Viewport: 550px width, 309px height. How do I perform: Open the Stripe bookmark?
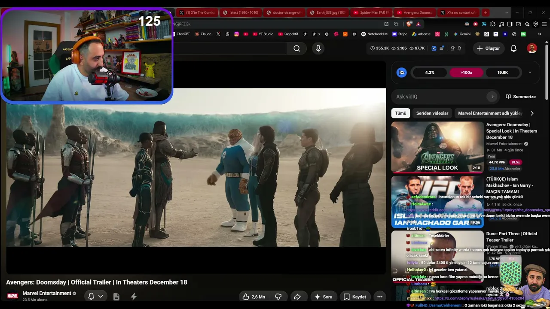[x=399, y=34]
